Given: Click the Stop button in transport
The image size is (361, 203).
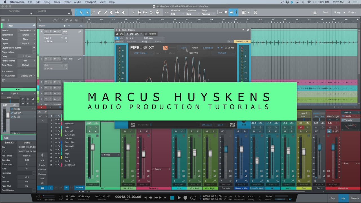Looking at the screenshot, I should (172, 198).
